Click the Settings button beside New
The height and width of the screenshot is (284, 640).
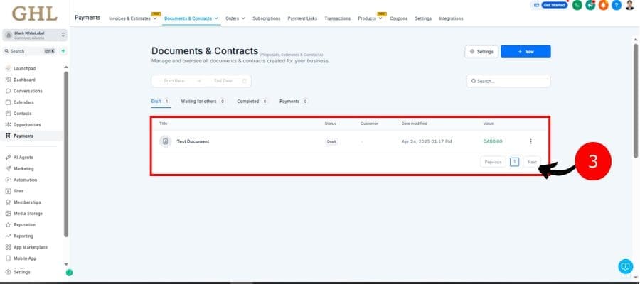tap(481, 52)
